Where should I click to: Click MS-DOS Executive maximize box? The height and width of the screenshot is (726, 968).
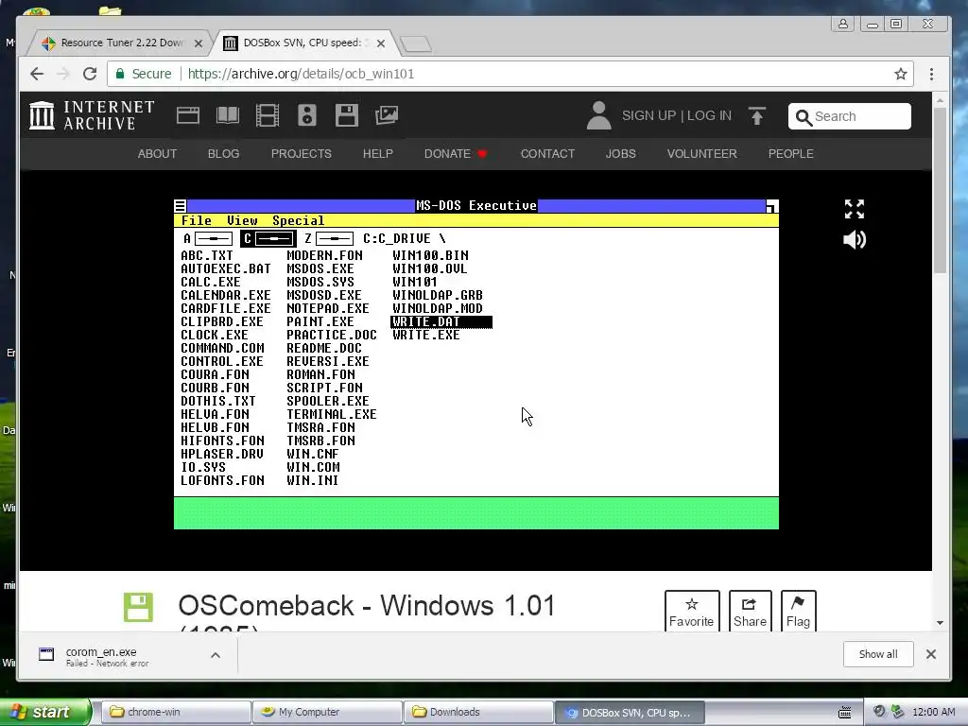[771, 205]
